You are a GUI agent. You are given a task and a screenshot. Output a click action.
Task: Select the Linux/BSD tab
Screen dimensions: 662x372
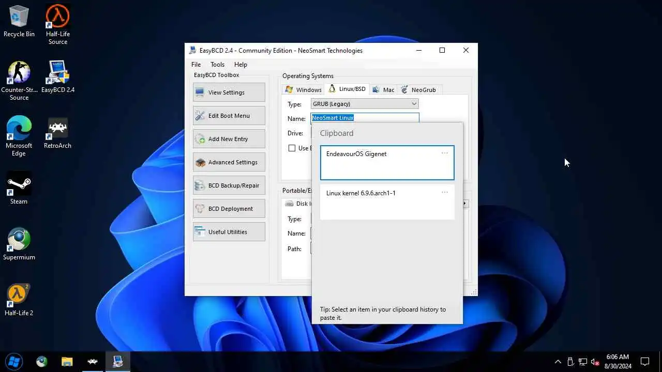tap(347, 89)
